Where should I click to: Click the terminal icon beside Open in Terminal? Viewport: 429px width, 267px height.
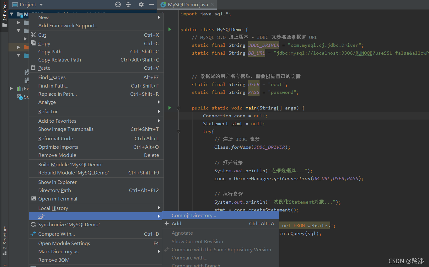click(34, 199)
